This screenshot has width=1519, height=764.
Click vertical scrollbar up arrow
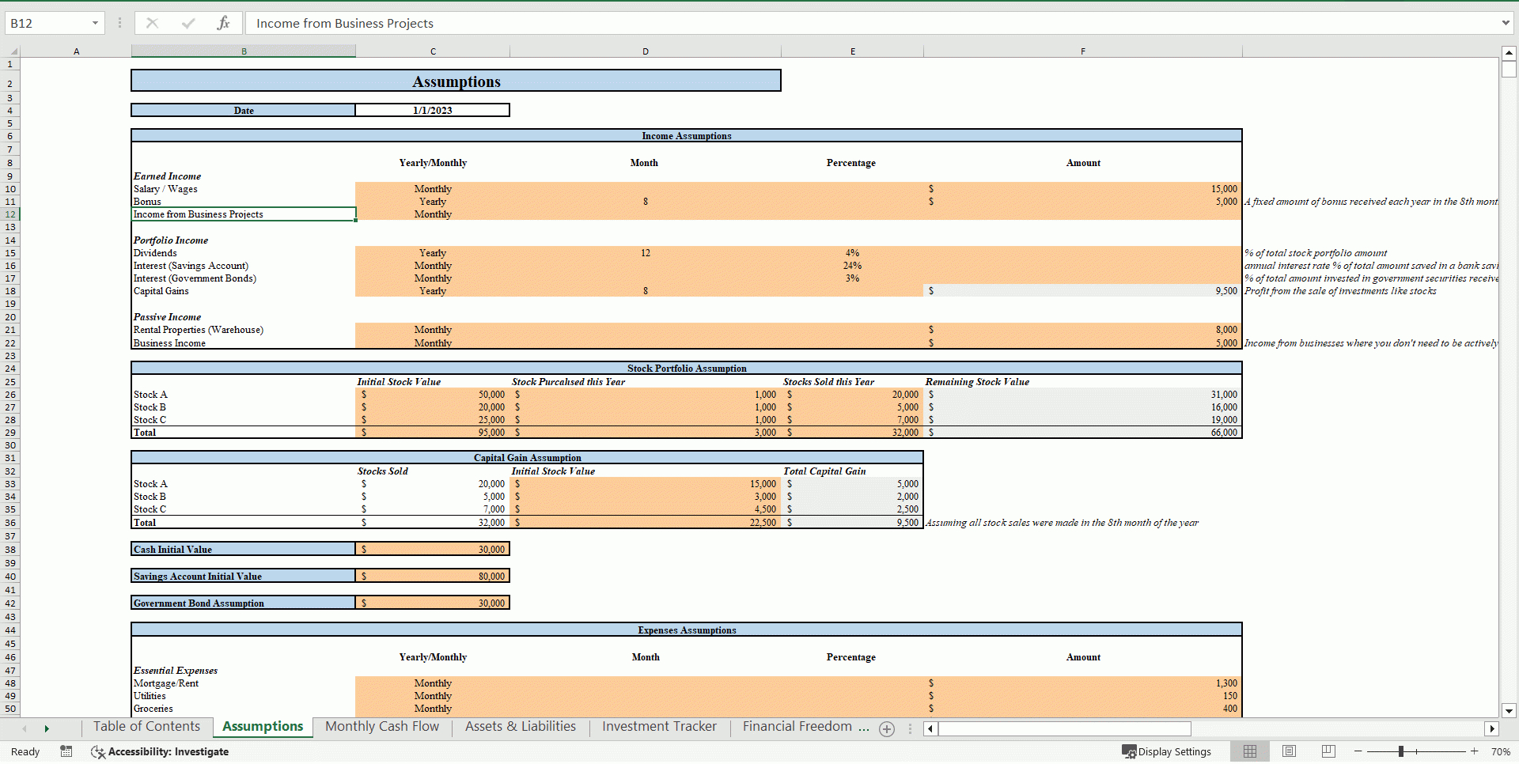coord(1509,53)
